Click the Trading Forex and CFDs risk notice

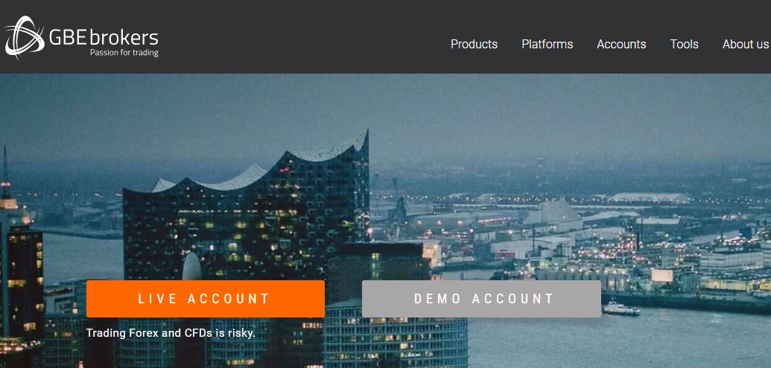click(171, 333)
